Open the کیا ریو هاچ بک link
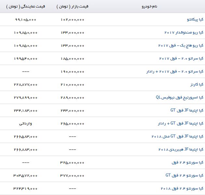Viewport: 205px width, 195px height. tap(181, 45)
